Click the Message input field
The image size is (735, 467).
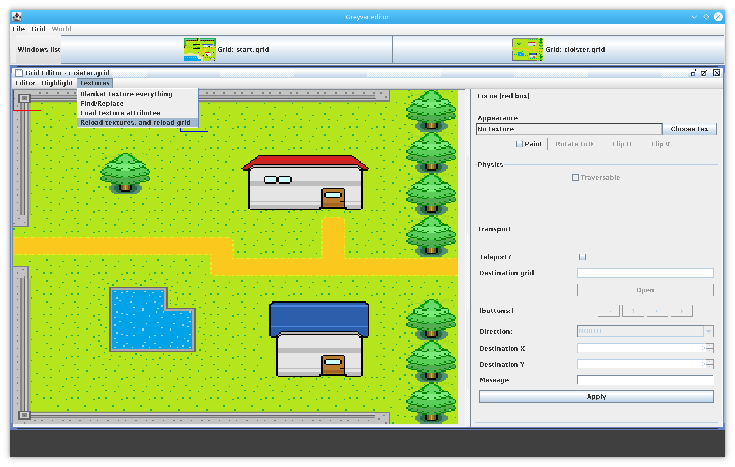coord(645,380)
